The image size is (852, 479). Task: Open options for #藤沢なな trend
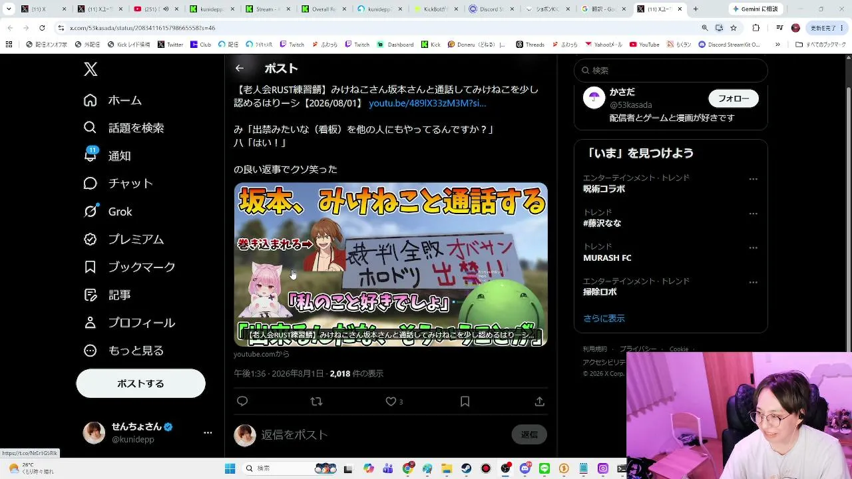(753, 214)
